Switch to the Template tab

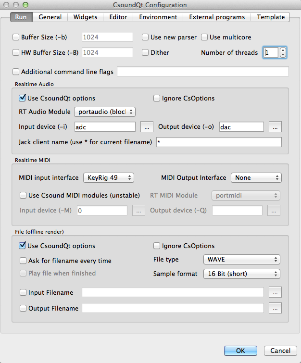click(270, 17)
